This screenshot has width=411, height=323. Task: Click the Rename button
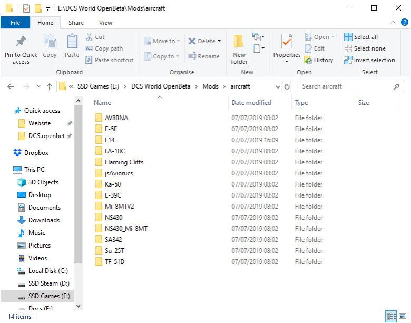[203, 56]
